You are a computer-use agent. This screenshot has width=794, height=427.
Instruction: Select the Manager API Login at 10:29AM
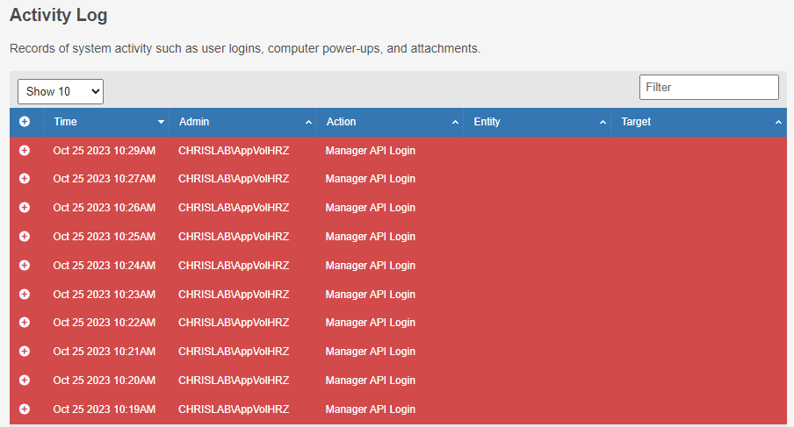pos(370,151)
